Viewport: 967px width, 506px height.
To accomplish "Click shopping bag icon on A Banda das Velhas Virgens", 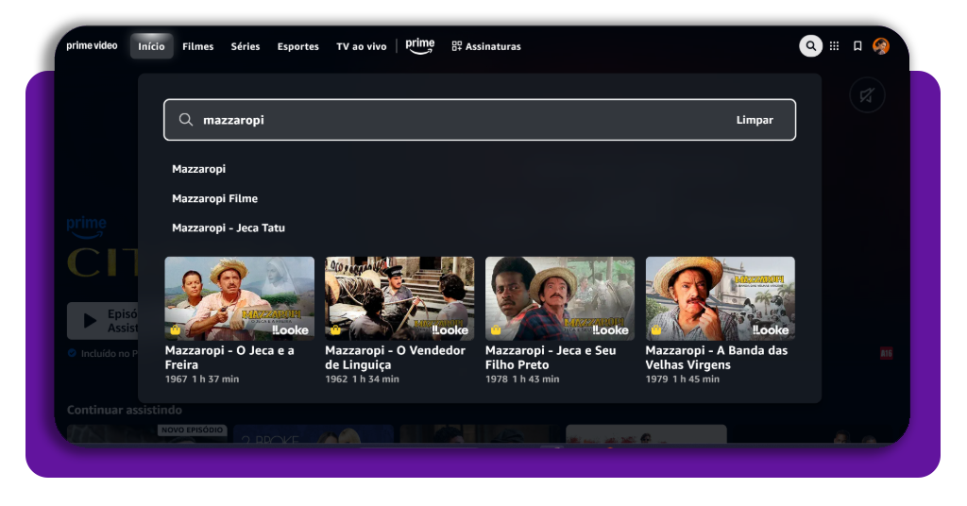I will coord(656,330).
